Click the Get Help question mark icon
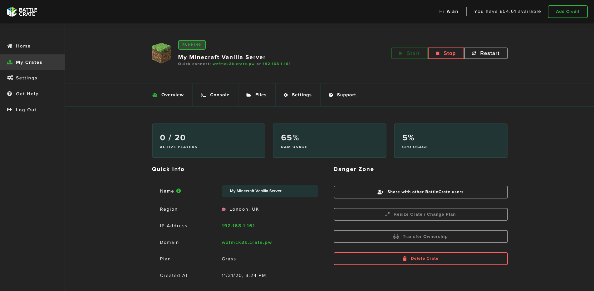The height and width of the screenshot is (291, 594). tap(10, 94)
